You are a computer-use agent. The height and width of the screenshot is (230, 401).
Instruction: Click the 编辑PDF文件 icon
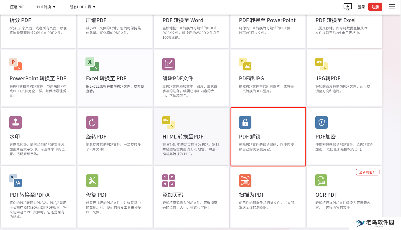[169, 64]
